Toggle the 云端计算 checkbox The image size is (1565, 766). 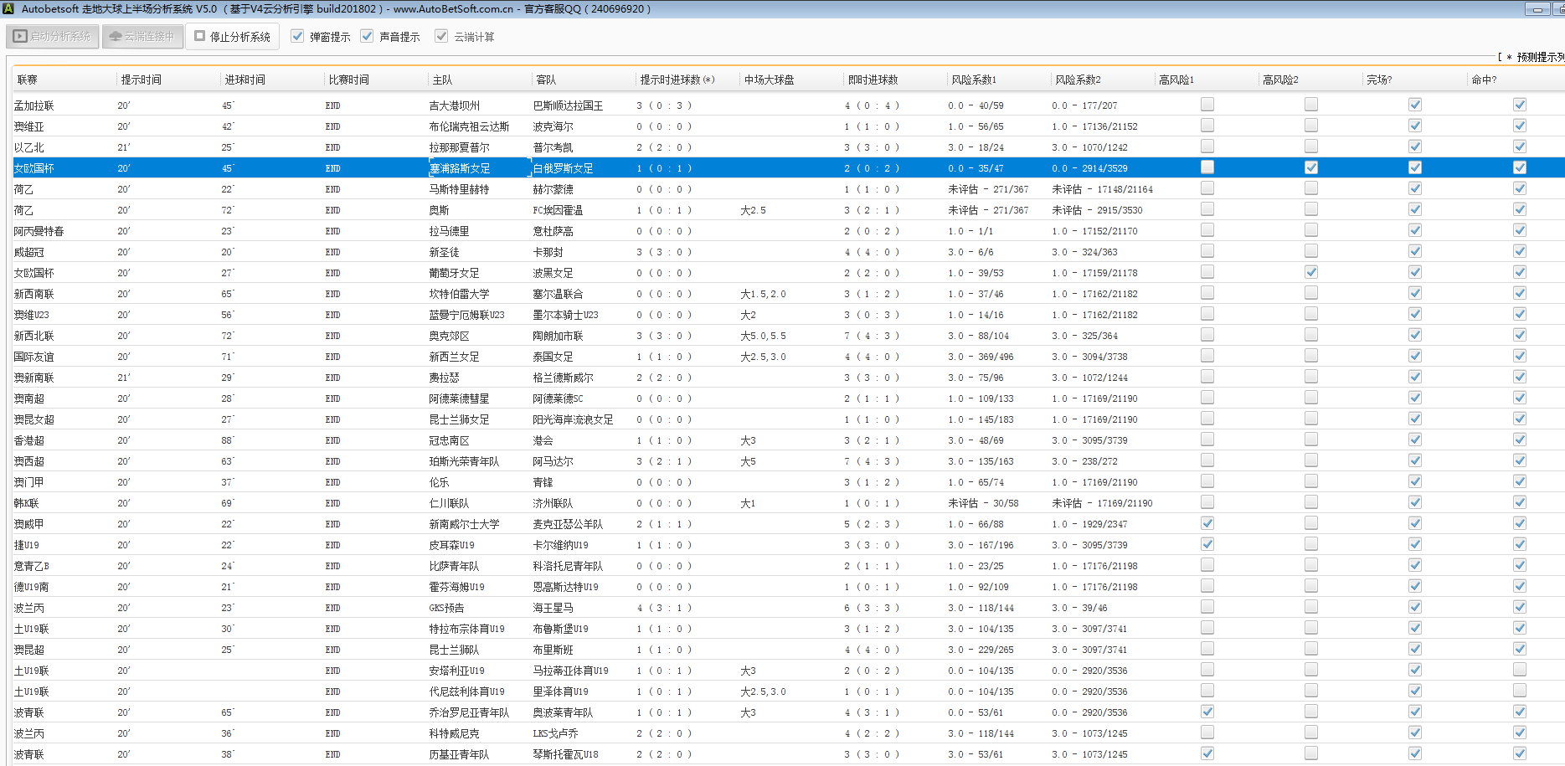click(x=441, y=36)
